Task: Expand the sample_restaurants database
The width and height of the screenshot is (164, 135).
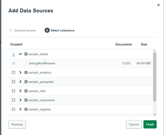Action: pos(20,100)
